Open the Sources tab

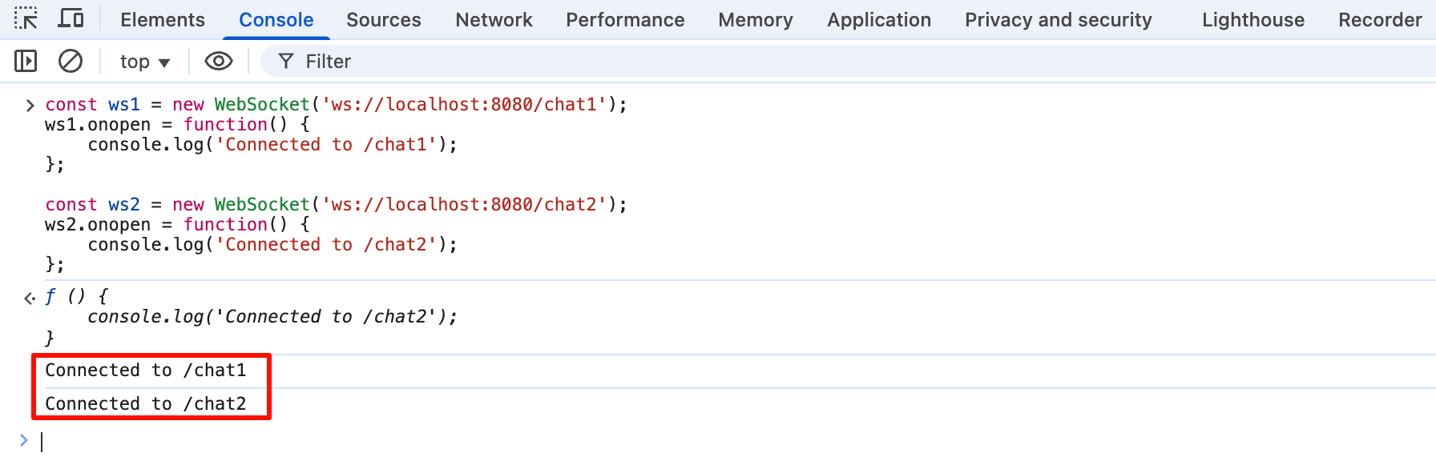click(x=384, y=20)
